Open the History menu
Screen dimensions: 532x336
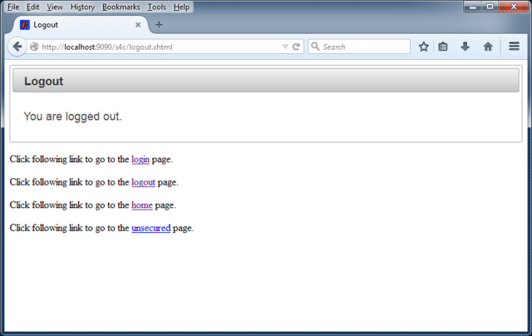tap(82, 7)
